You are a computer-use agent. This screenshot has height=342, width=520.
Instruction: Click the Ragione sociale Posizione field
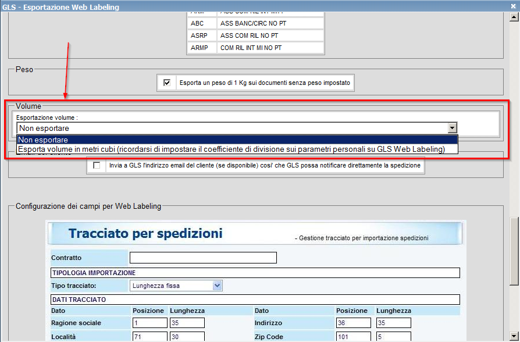pos(149,323)
